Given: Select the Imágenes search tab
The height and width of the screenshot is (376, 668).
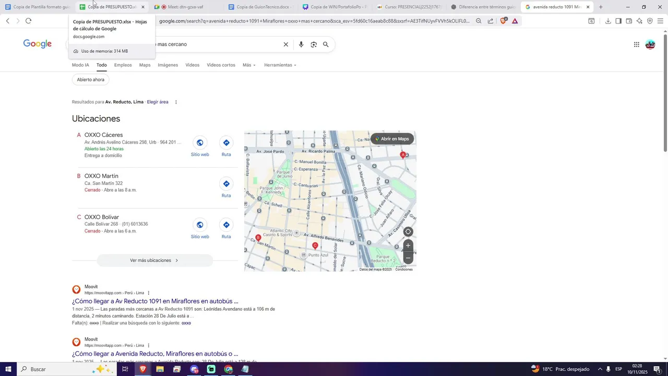Looking at the screenshot, I should coord(168,65).
